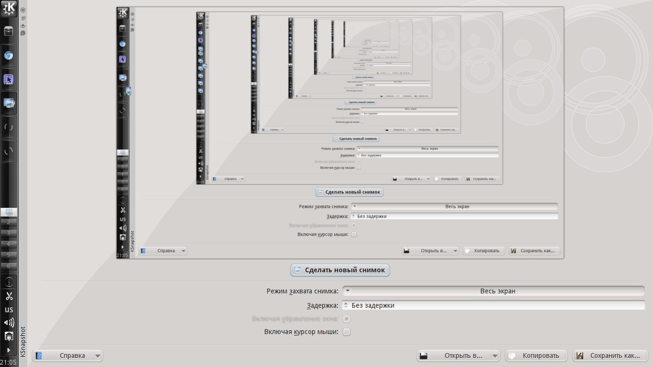Open the 'Открыть в...' dropdown arrow
The image size is (653, 367).
tap(494, 356)
